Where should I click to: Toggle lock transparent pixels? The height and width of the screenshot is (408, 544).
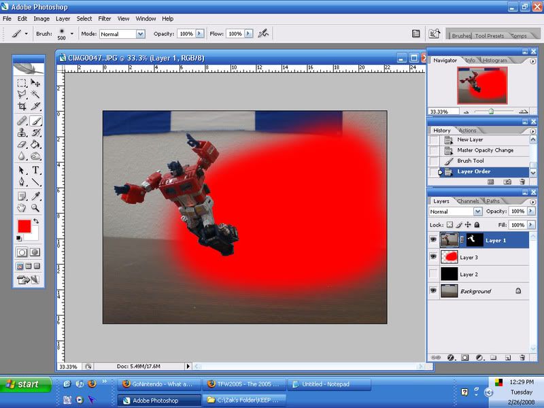[449, 225]
